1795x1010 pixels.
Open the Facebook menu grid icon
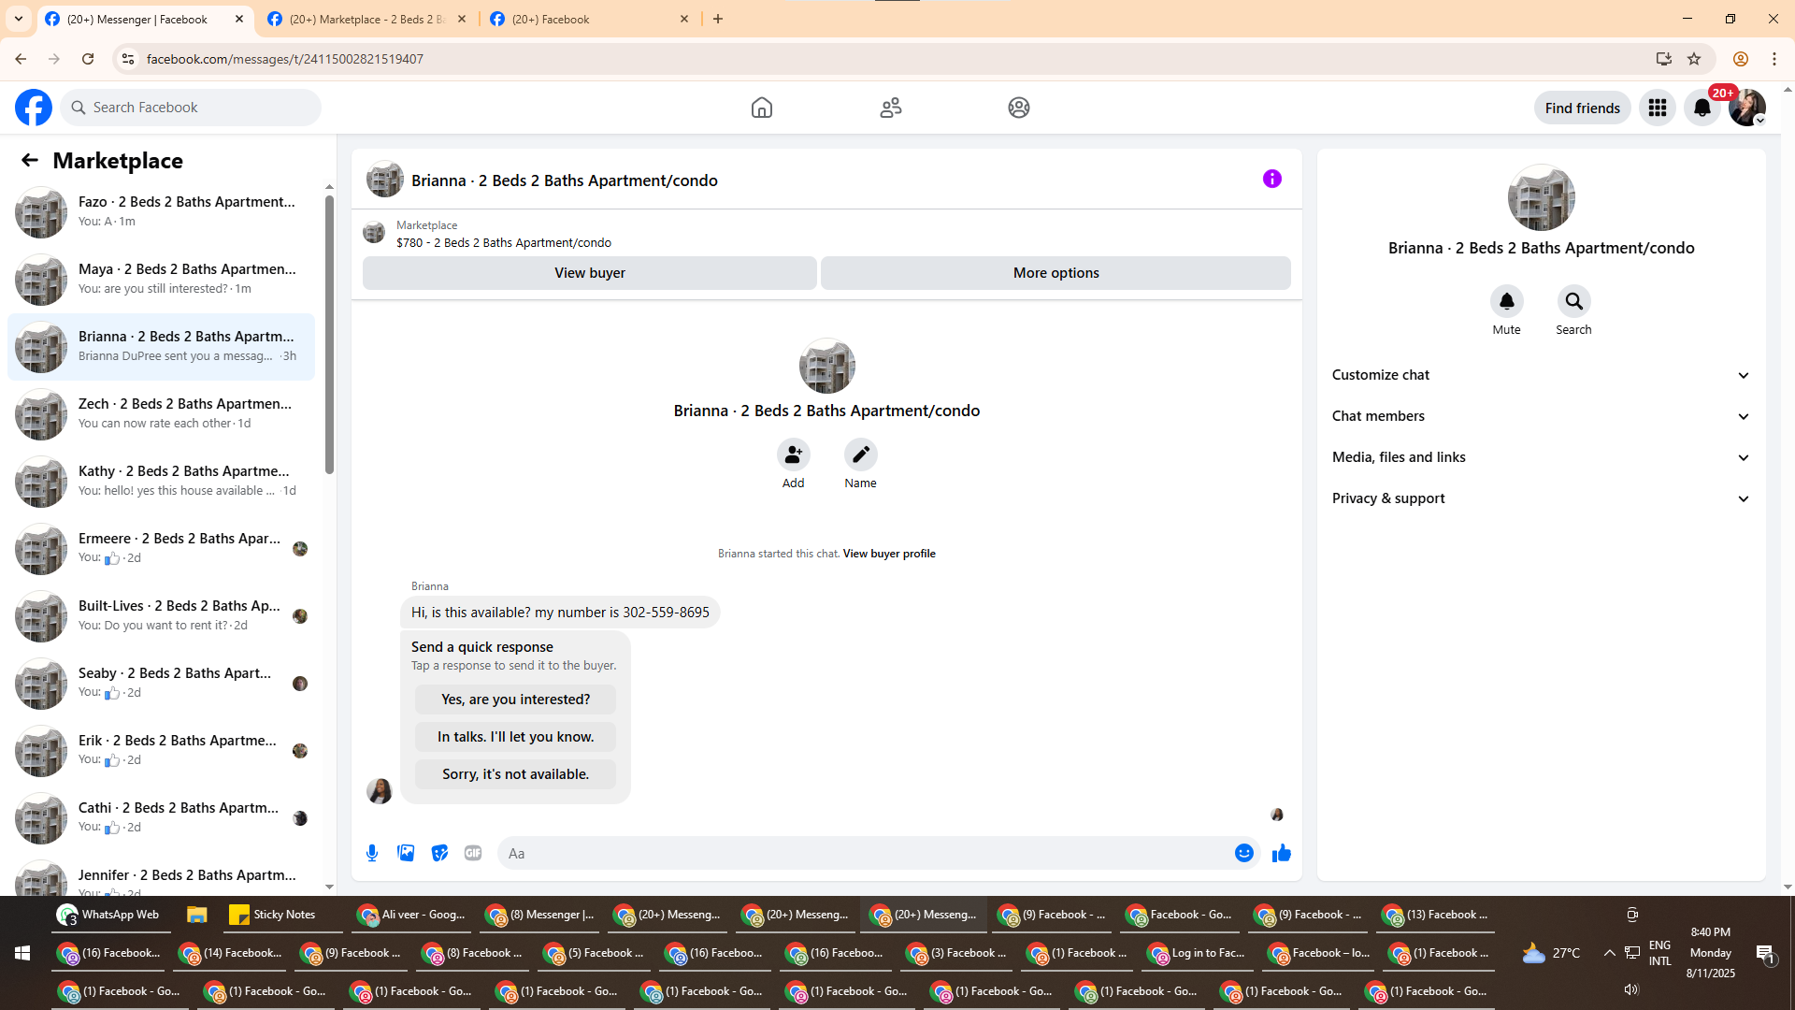(1658, 108)
